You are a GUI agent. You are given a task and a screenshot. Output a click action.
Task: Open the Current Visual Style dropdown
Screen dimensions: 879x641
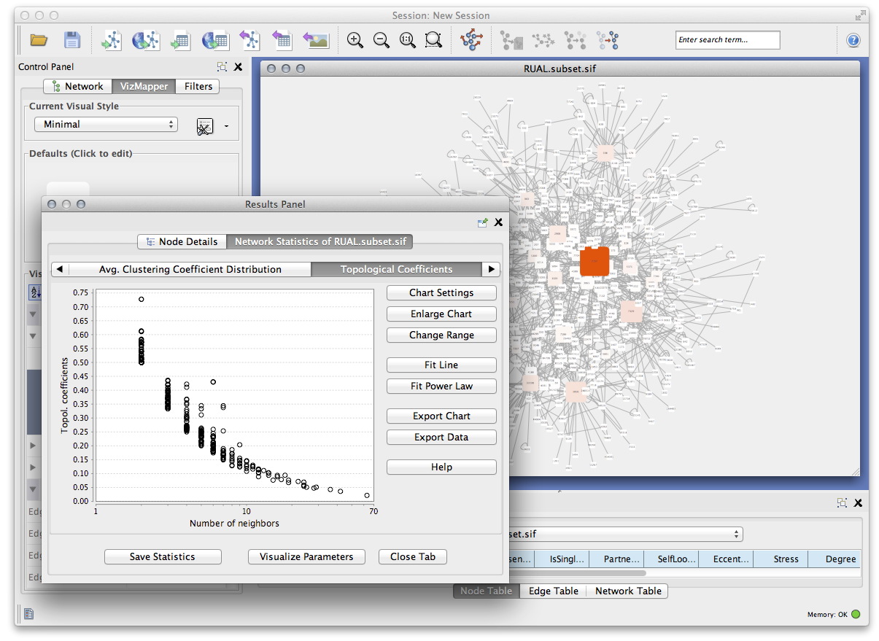pyautogui.click(x=106, y=125)
